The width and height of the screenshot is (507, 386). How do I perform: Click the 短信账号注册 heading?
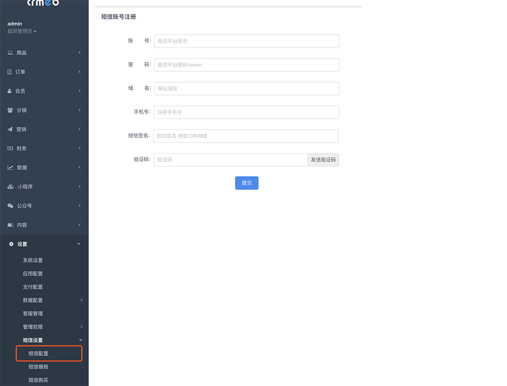click(118, 17)
